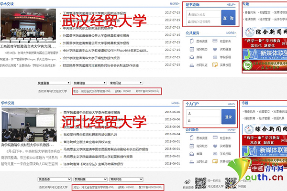Click 学报投稿 icon on the 河北经贸大学 page

click(x=215, y=154)
